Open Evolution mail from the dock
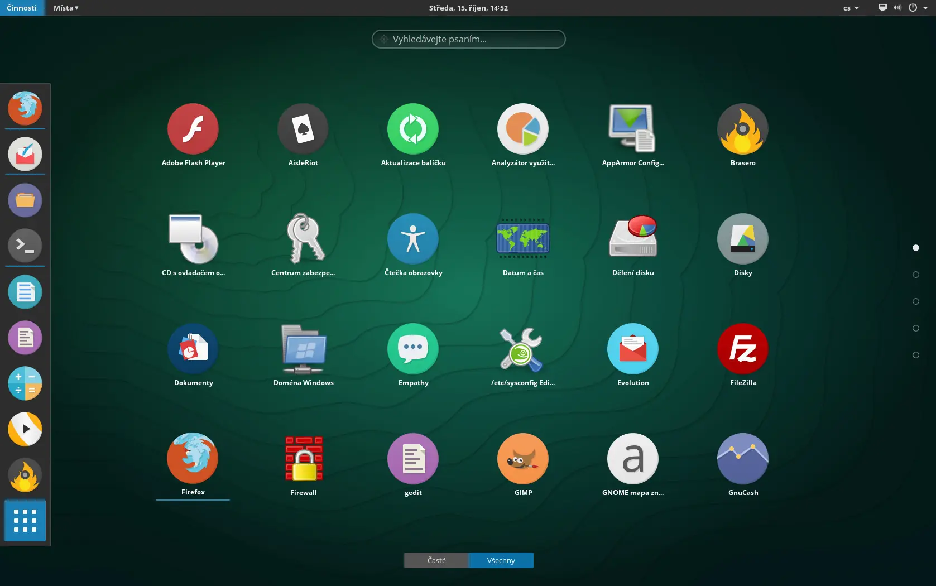Viewport: 936px width, 586px height. point(25,154)
